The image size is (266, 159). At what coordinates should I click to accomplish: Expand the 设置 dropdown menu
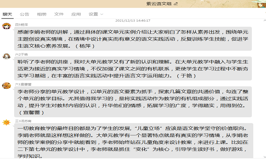pos(96,14)
